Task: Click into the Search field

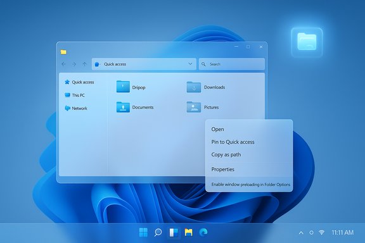Action: click(232, 64)
